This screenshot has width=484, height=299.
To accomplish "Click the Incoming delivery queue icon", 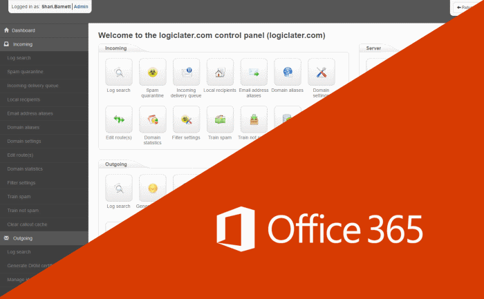I will (x=186, y=72).
